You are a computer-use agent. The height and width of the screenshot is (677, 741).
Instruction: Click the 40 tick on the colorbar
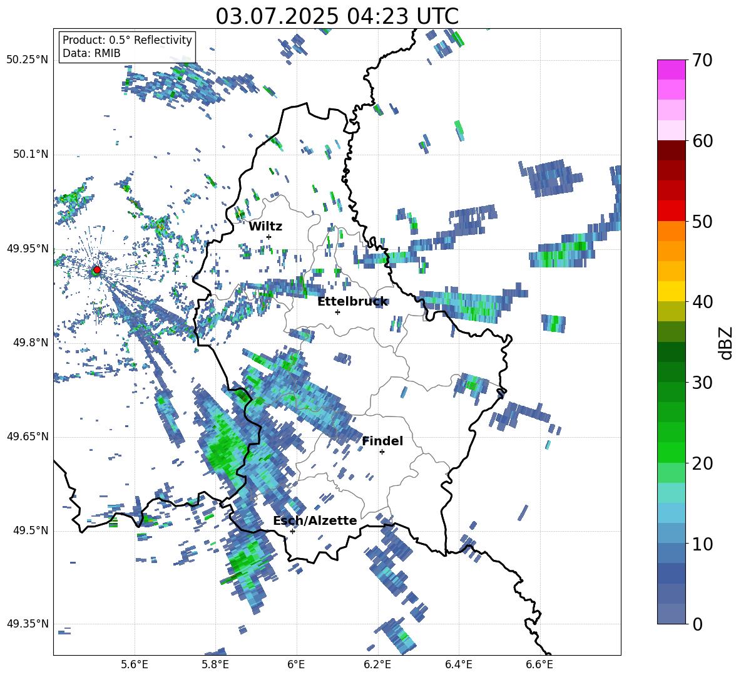click(x=702, y=302)
